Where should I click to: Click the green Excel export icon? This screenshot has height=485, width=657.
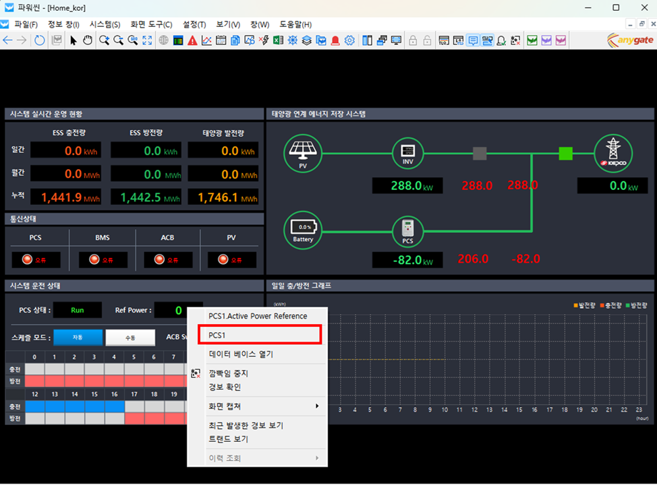pyautogui.click(x=277, y=40)
